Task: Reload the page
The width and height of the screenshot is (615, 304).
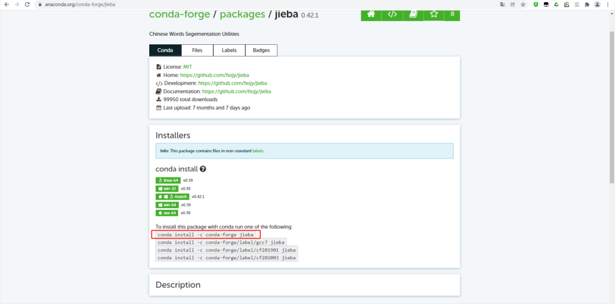Action: 27,5
